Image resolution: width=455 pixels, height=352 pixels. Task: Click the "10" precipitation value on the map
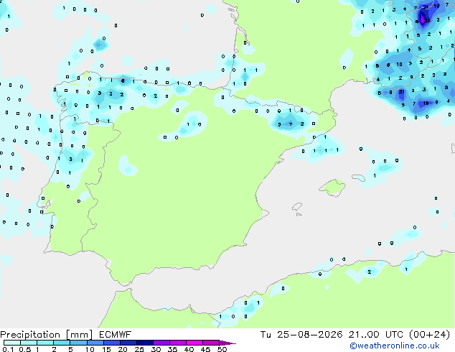(x=399, y=64)
